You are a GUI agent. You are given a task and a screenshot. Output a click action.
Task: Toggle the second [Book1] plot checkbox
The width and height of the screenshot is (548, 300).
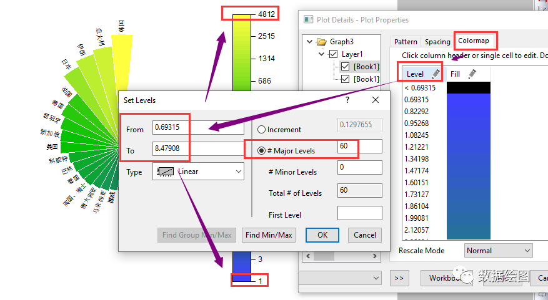[346, 79]
